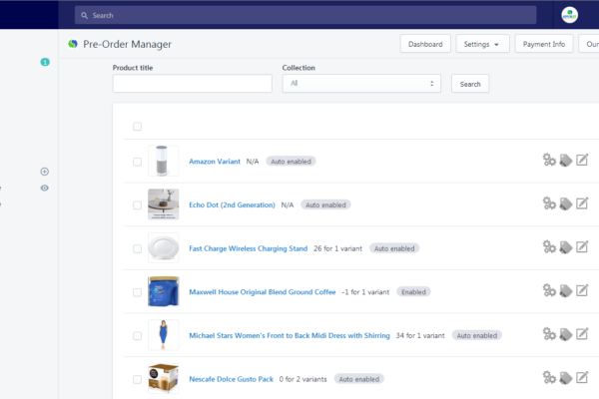
Task: Edit Fast Charge Wireless Charging Stand entry
Action: pyautogui.click(x=582, y=246)
